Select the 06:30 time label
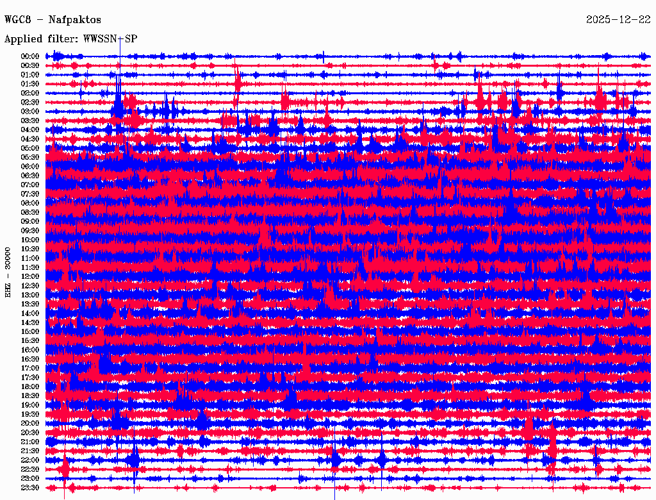 pyautogui.click(x=30, y=176)
